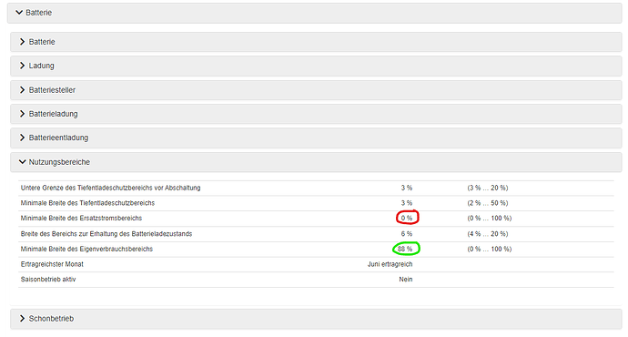Click Minimale Breite des Tiefentladeschutzbereichs value 3 %

point(407,203)
